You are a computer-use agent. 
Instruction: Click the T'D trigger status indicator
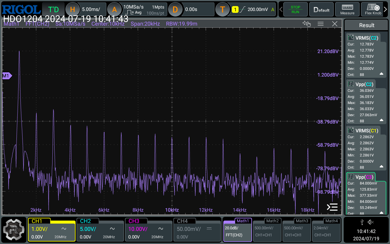click(53, 9)
